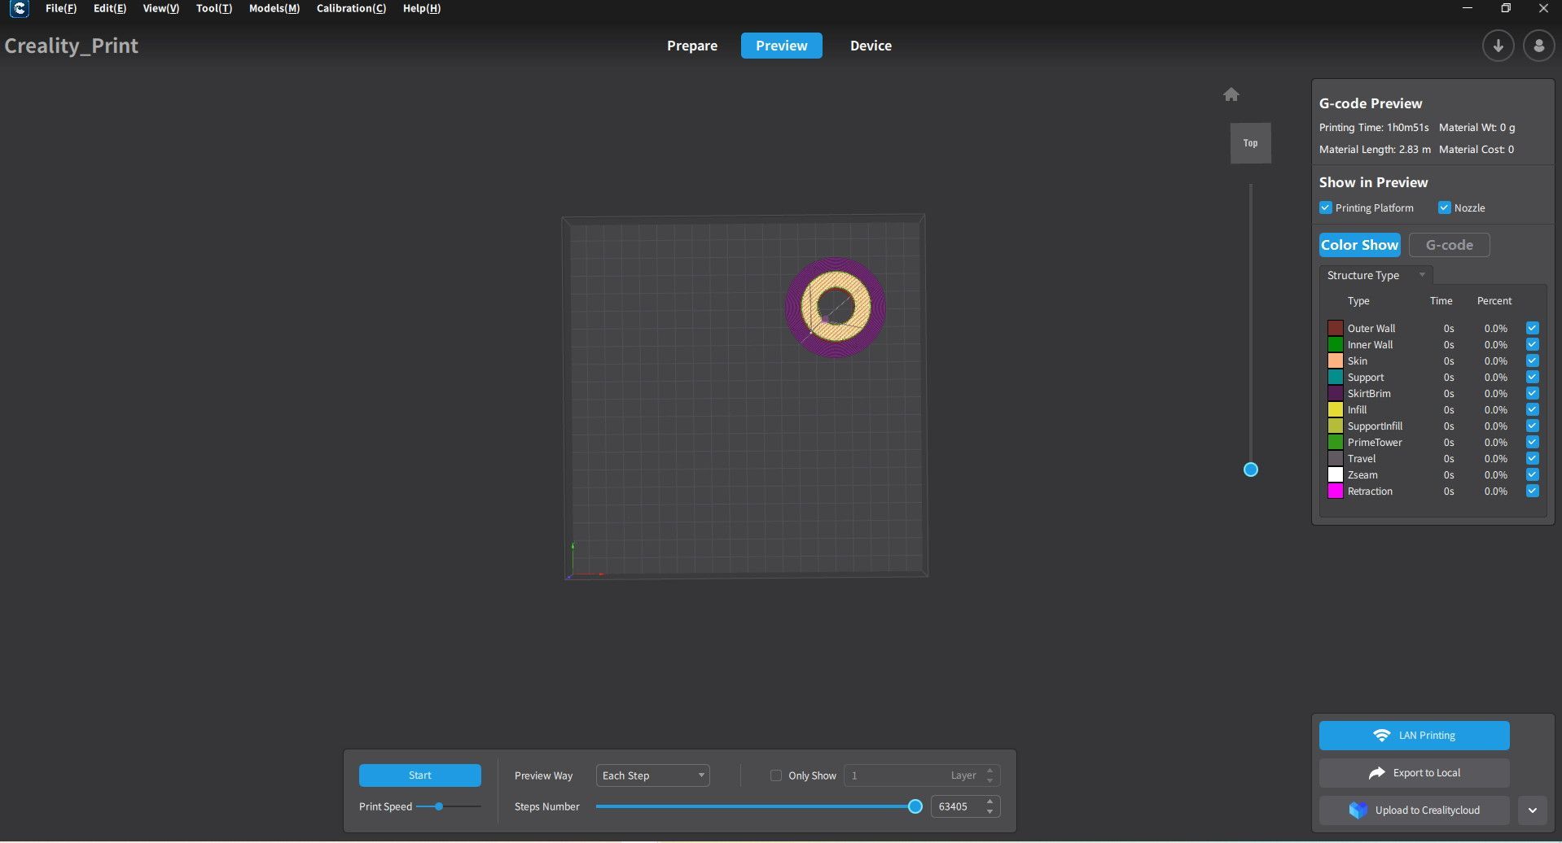
Task: Click the Retraction magenta color swatch
Action: (1336, 491)
